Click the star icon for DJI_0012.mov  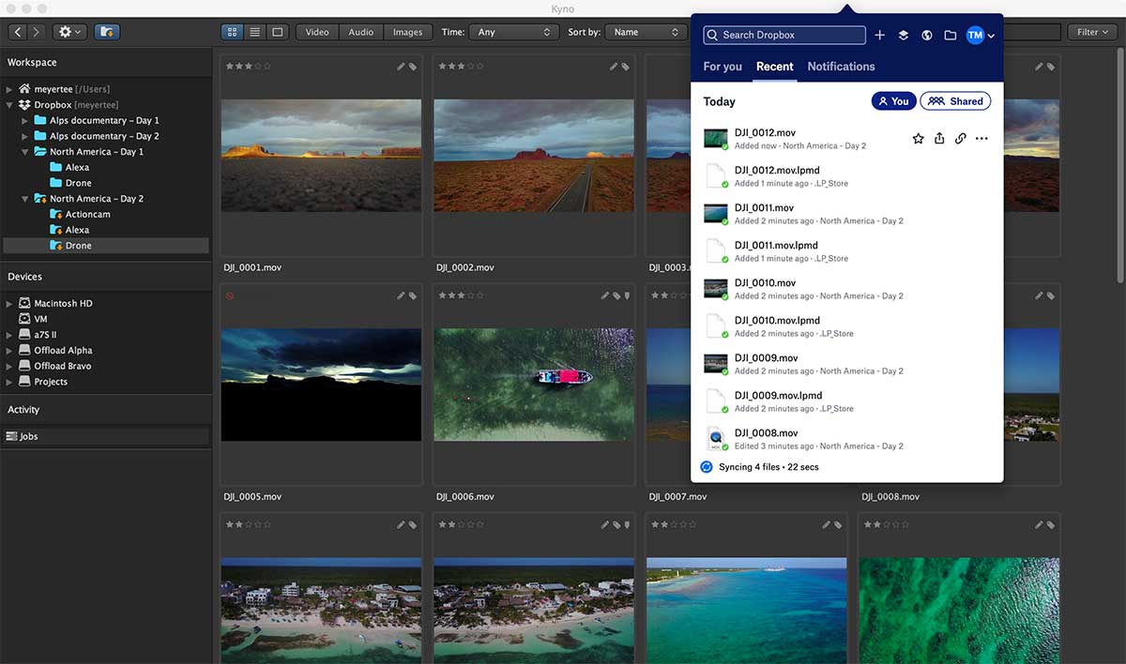pyautogui.click(x=919, y=139)
